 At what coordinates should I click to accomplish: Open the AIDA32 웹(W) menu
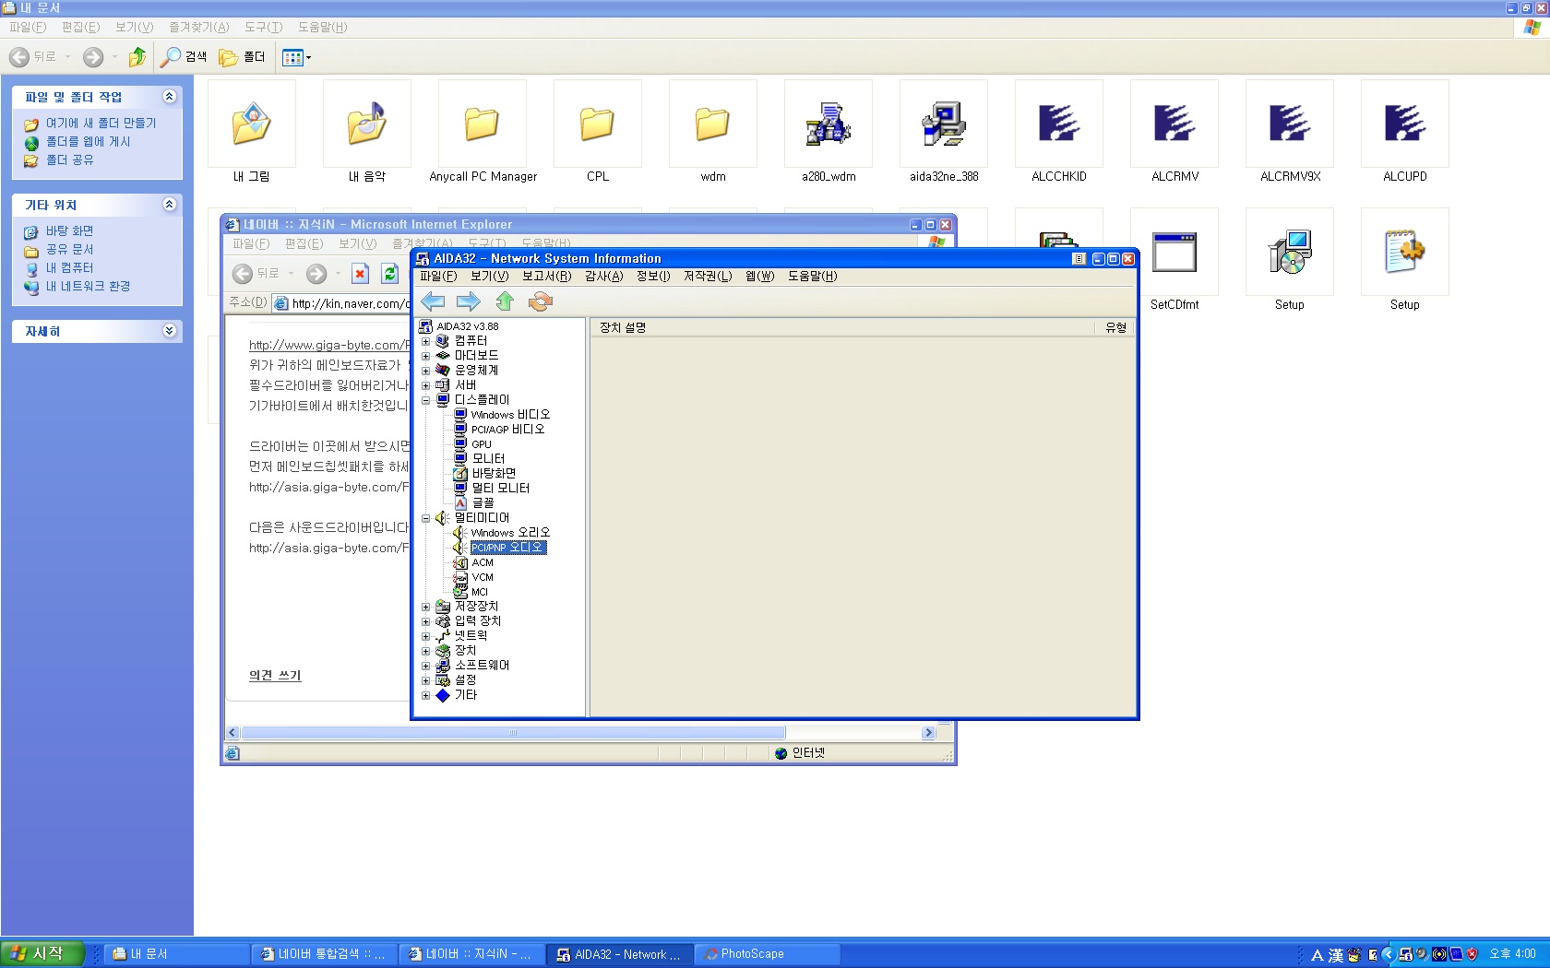tap(760, 277)
